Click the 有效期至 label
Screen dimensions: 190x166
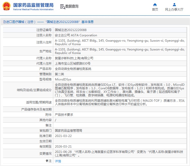point(45,147)
